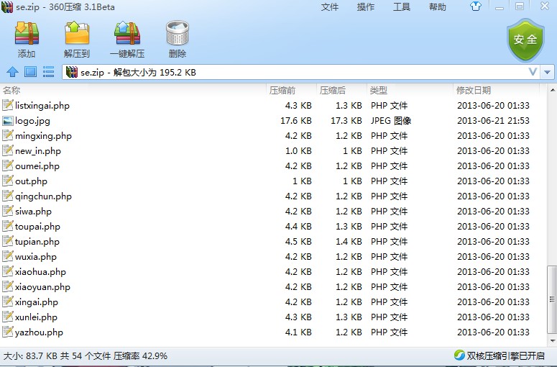Select the yazhou.php file icon
The image size is (557, 367).
coord(8,332)
